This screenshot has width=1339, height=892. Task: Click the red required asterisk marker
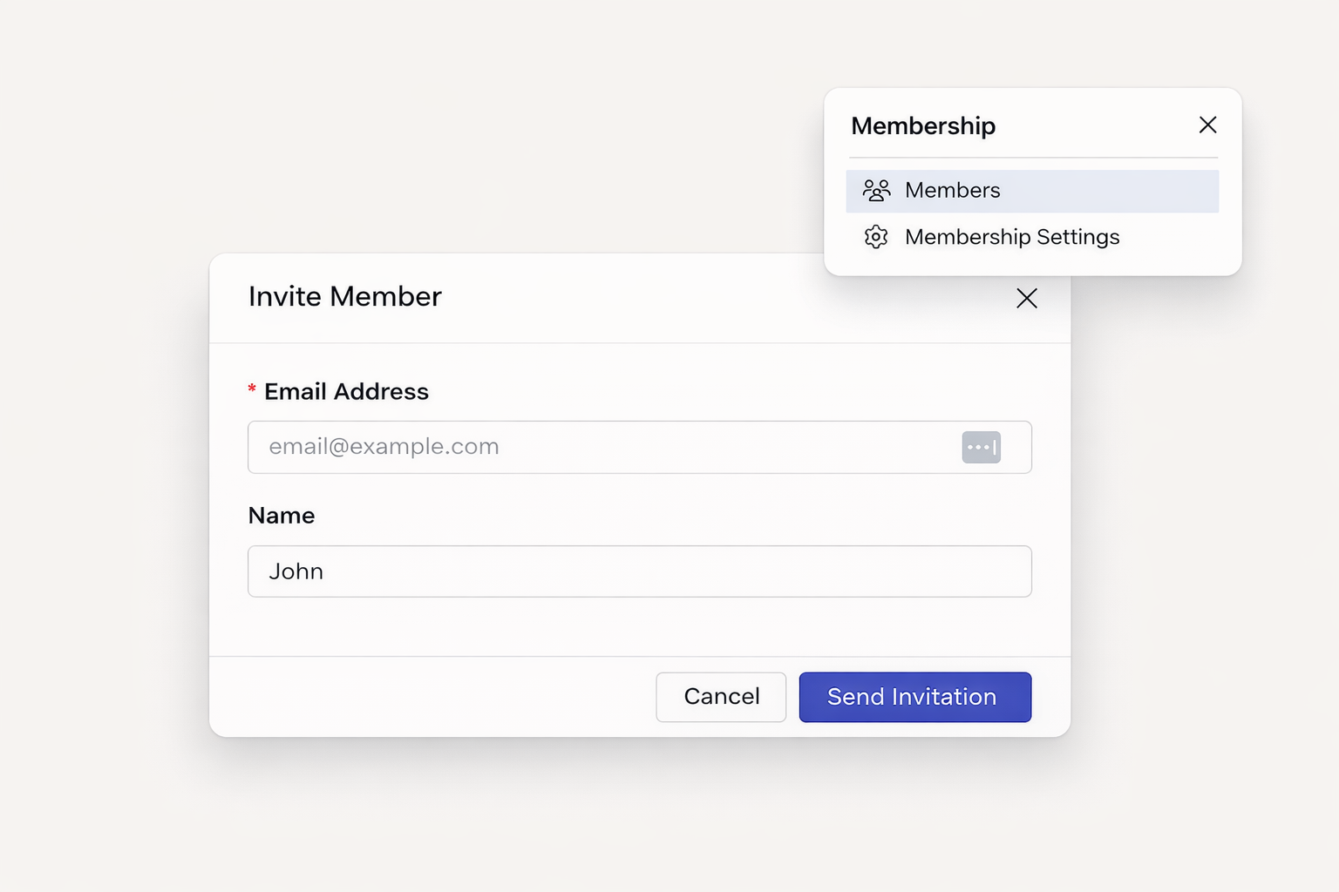[252, 389]
